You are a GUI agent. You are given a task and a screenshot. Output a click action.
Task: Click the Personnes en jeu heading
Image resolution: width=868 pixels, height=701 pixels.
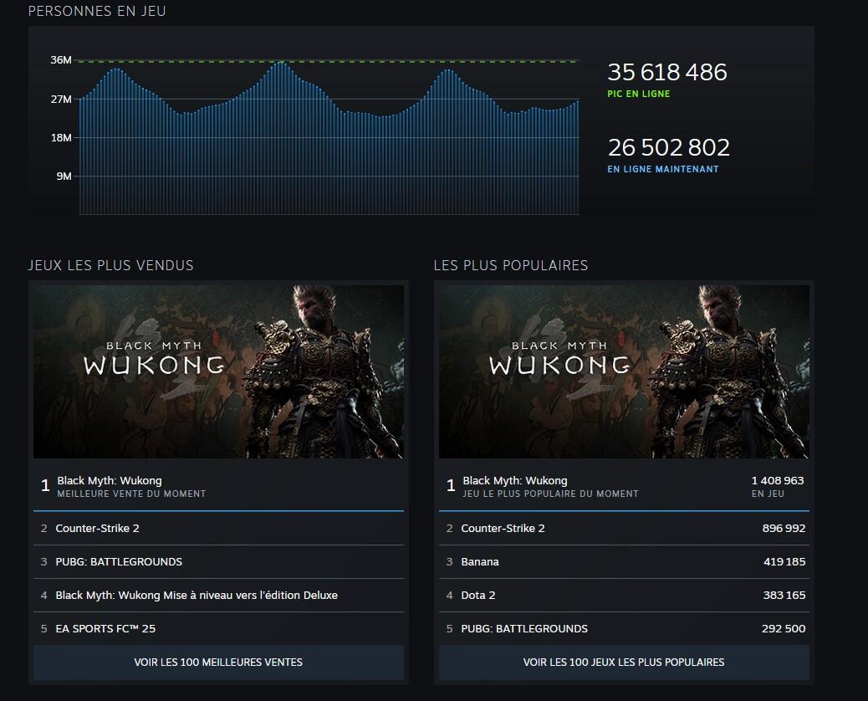point(97,11)
